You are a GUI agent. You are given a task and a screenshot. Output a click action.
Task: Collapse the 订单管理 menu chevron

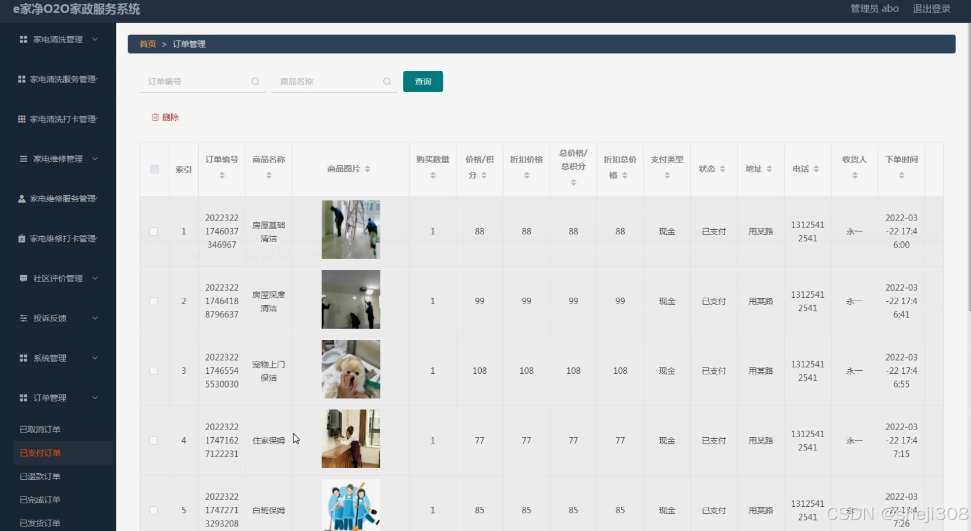[96, 397]
